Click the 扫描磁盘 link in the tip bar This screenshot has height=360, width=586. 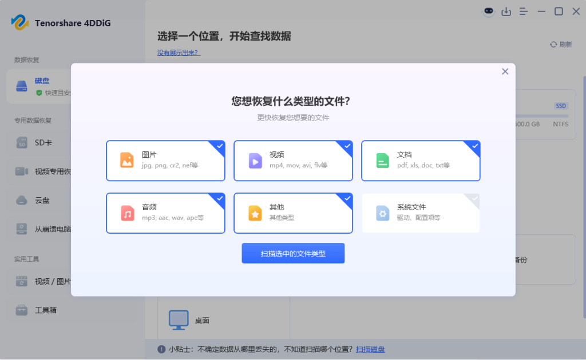tap(372, 349)
